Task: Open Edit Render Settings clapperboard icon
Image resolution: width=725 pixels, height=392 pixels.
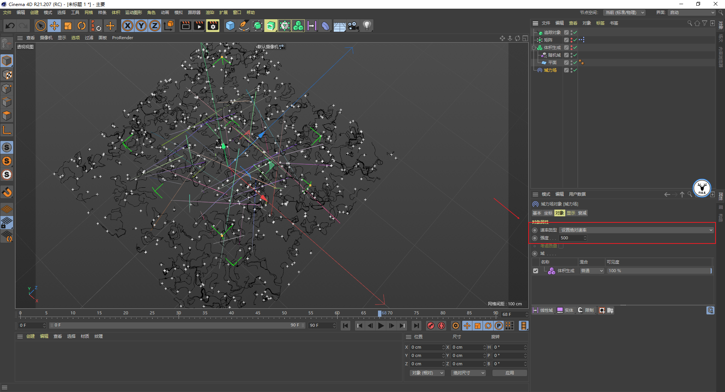Action: tap(213, 26)
